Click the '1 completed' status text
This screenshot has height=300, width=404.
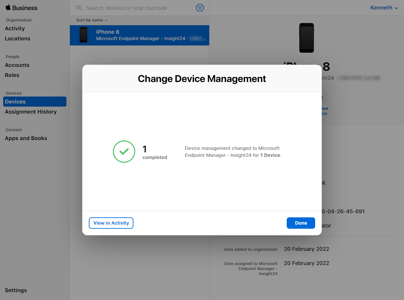point(155,152)
